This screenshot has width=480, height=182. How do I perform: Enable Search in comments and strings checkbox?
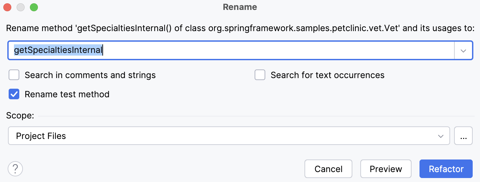pyautogui.click(x=14, y=75)
